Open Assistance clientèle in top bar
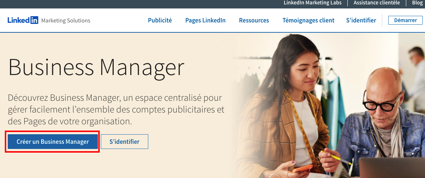The image size is (425, 178). pos(376,3)
